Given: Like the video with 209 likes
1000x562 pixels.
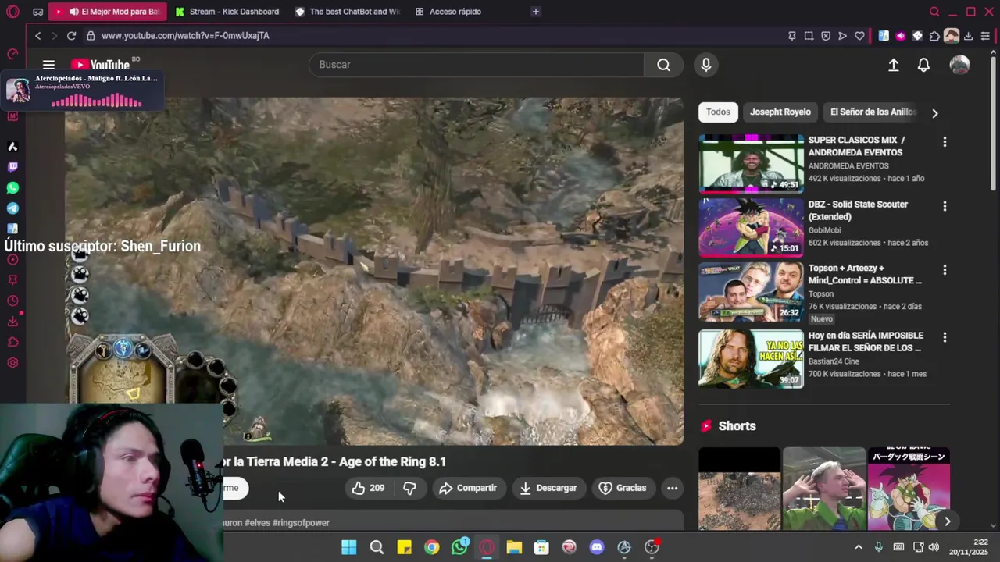Looking at the screenshot, I should pos(368,488).
